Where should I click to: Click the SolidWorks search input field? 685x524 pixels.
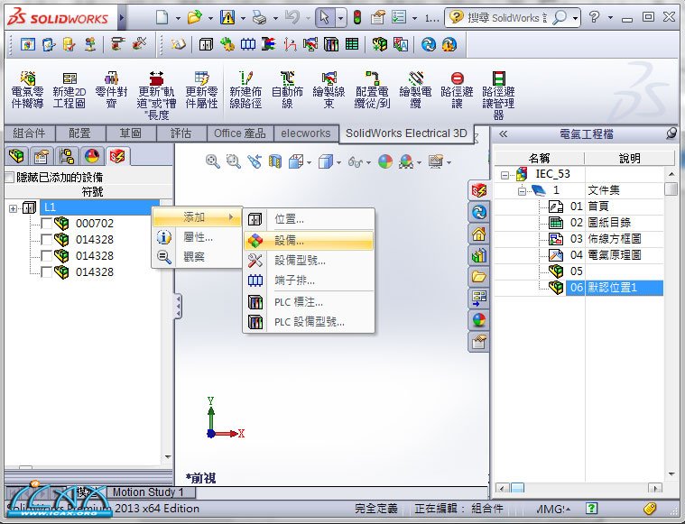point(507,18)
